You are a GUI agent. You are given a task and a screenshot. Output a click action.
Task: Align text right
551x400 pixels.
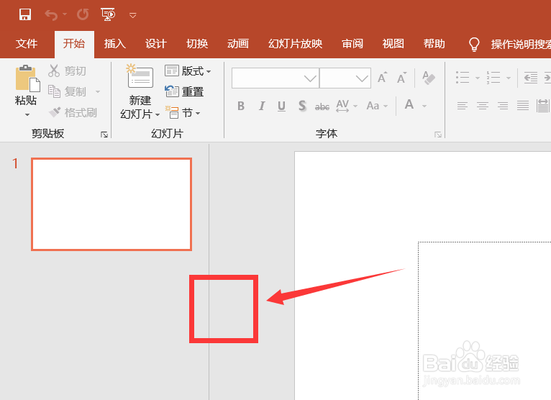(x=503, y=106)
